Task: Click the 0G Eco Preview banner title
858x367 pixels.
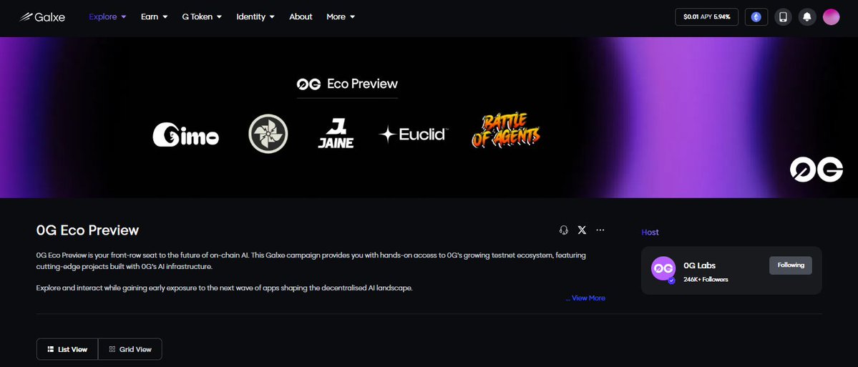Action: pos(347,84)
